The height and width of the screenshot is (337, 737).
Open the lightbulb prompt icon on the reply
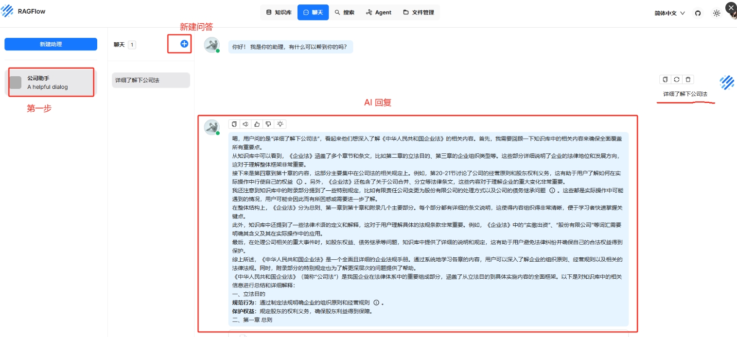[281, 124]
